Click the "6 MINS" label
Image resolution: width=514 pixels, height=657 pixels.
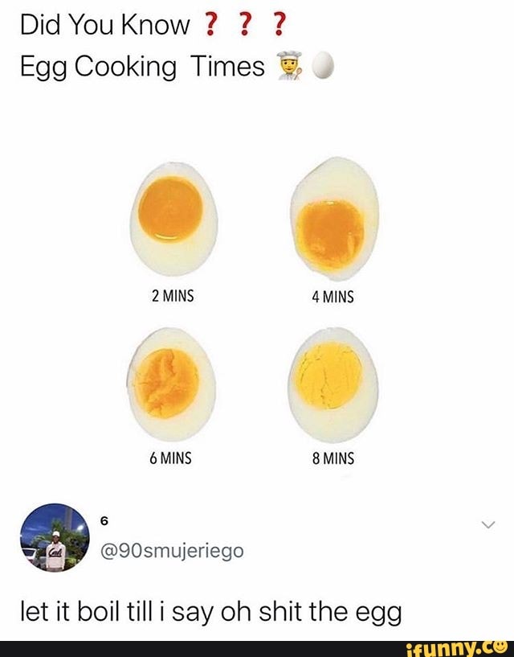click(170, 459)
